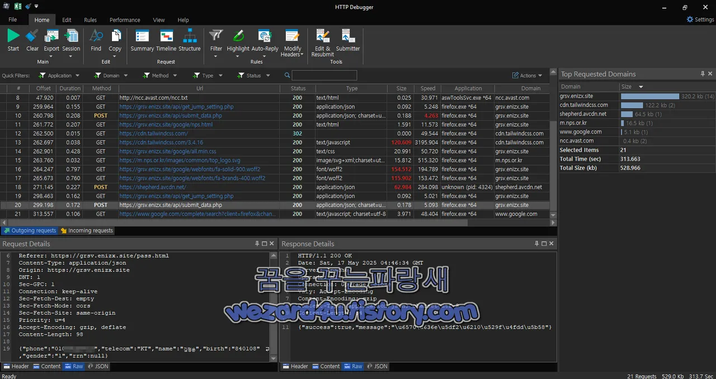
Task: Open Content tab in Request Details
Action: tap(46, 366)
